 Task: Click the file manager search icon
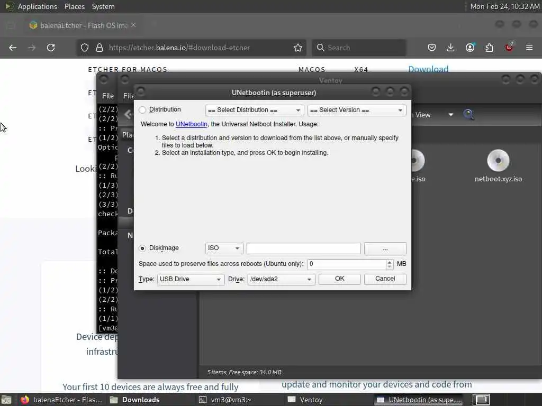click(x=469, y=115)
